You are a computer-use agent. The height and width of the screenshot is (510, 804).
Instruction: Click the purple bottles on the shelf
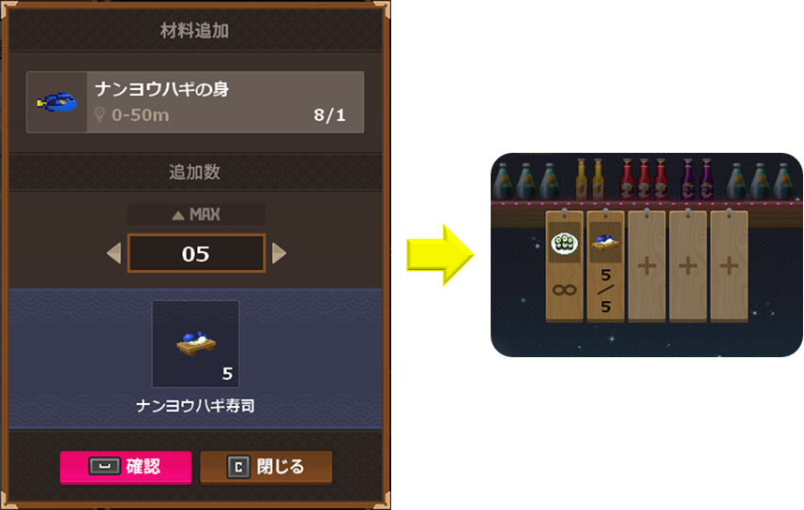(x=697, y=179)
